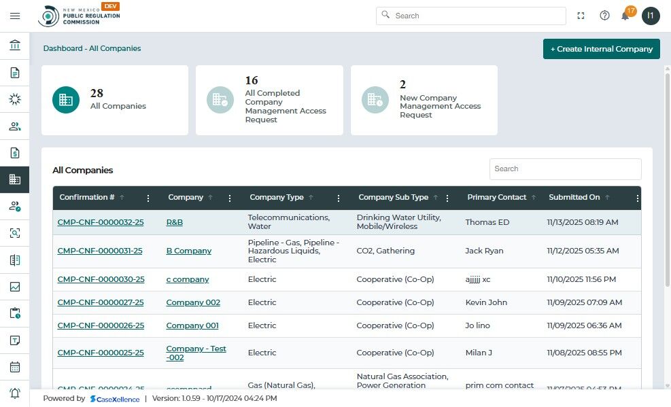Click the notifications bell in header
671x407 pixels.
(625, 16)
